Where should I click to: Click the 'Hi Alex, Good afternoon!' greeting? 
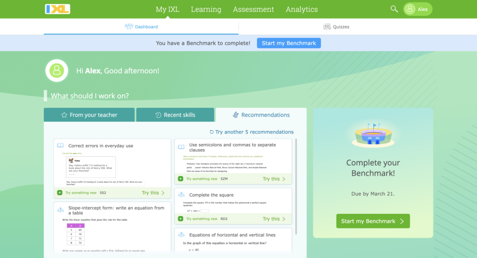[x=118, y=71]
